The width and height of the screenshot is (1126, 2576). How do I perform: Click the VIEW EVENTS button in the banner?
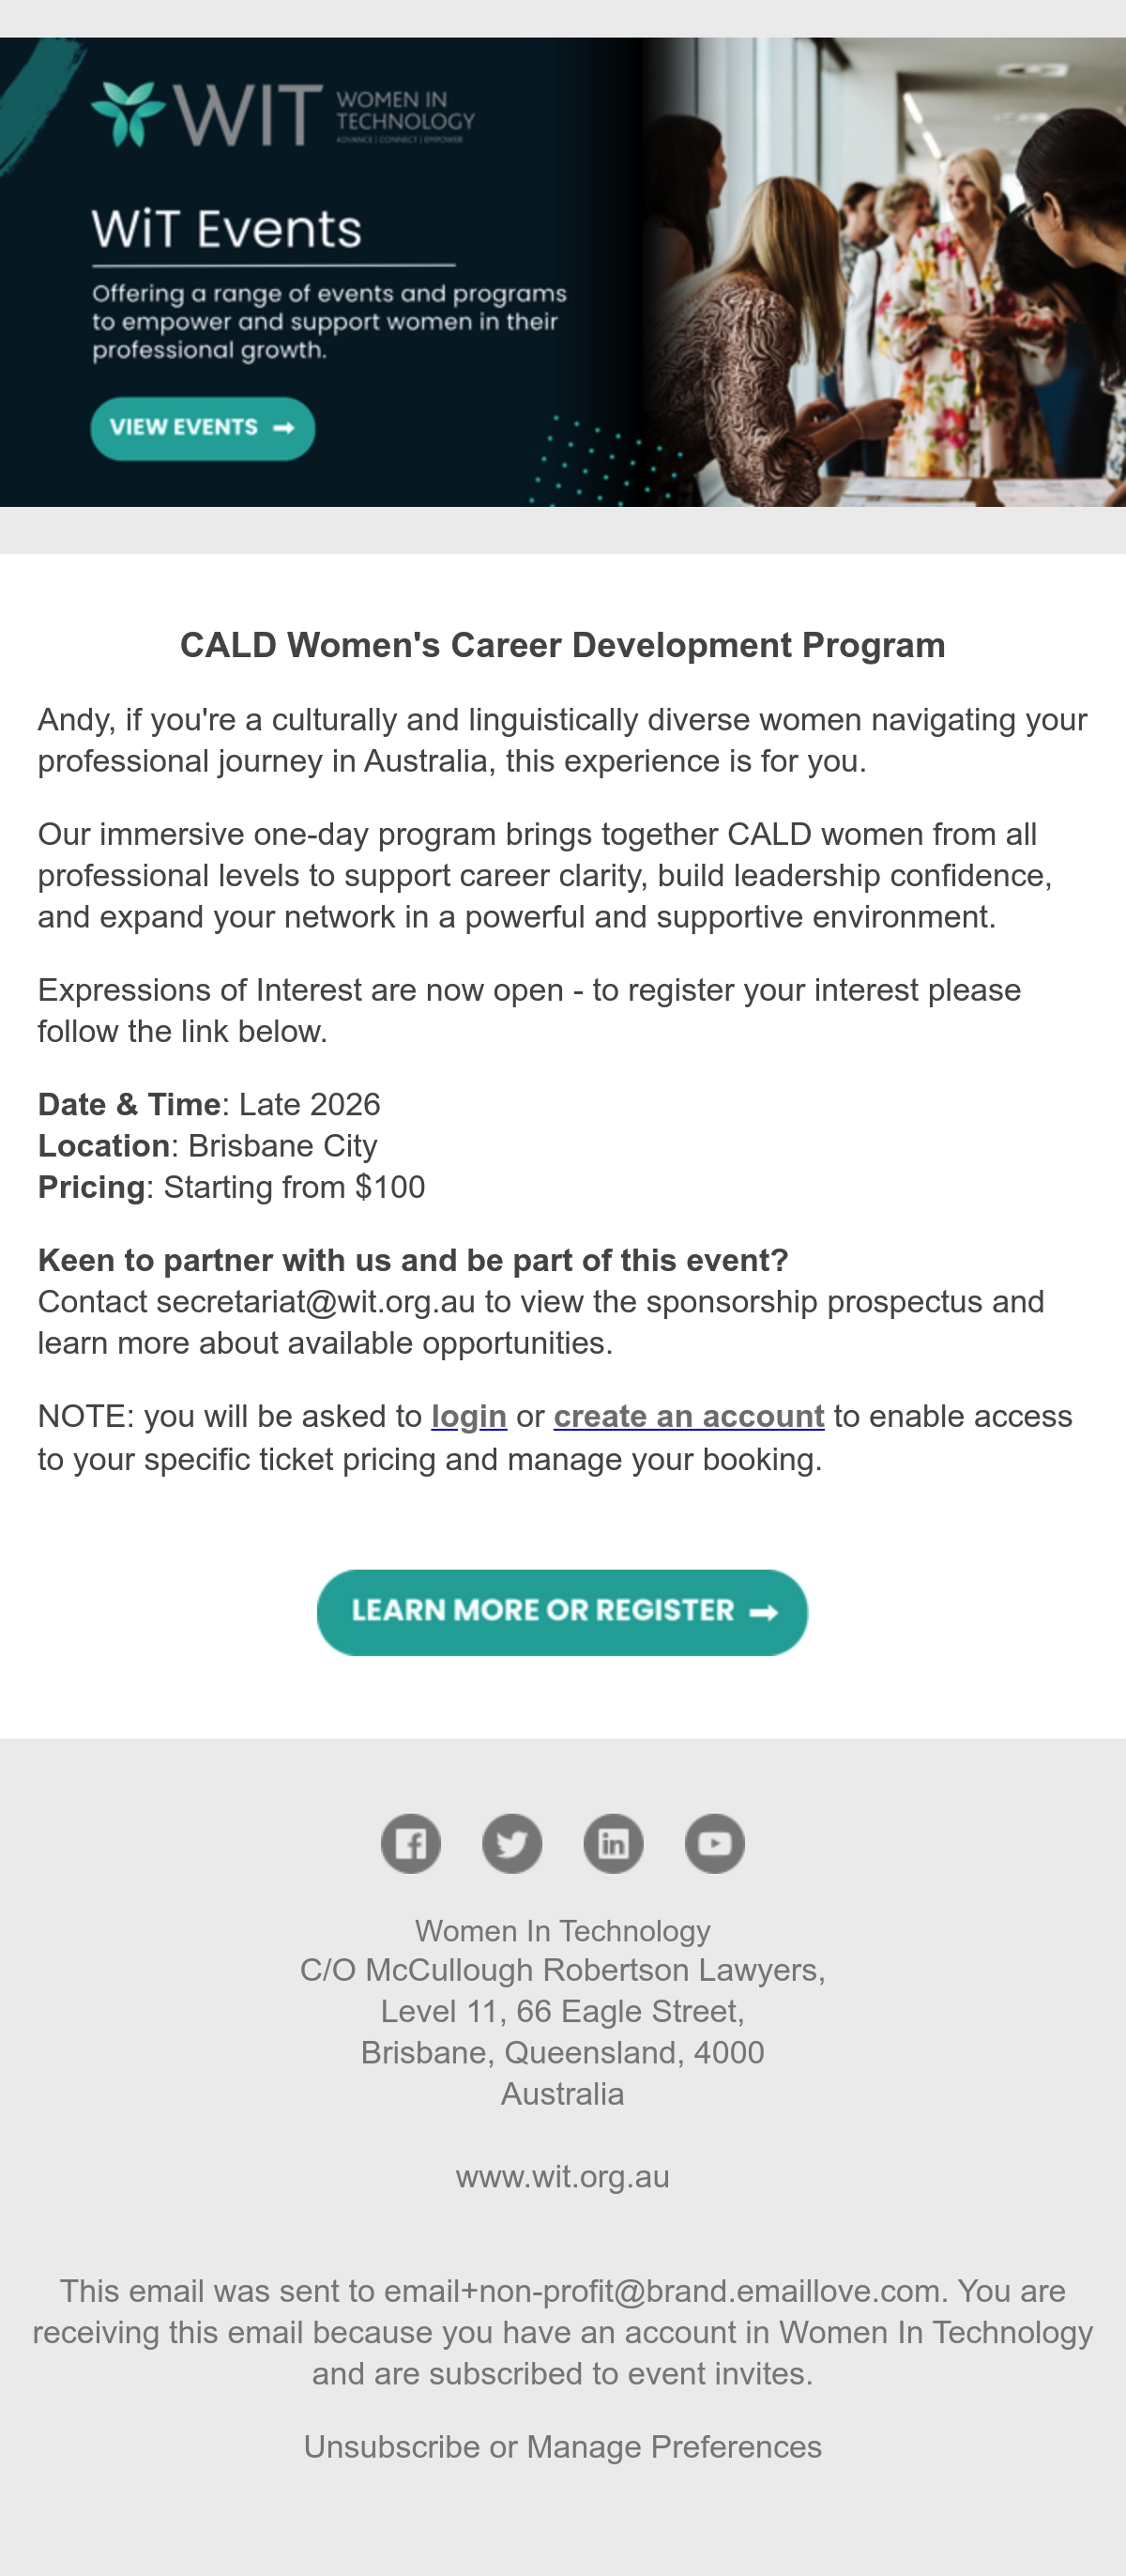[x=203, y=428]
